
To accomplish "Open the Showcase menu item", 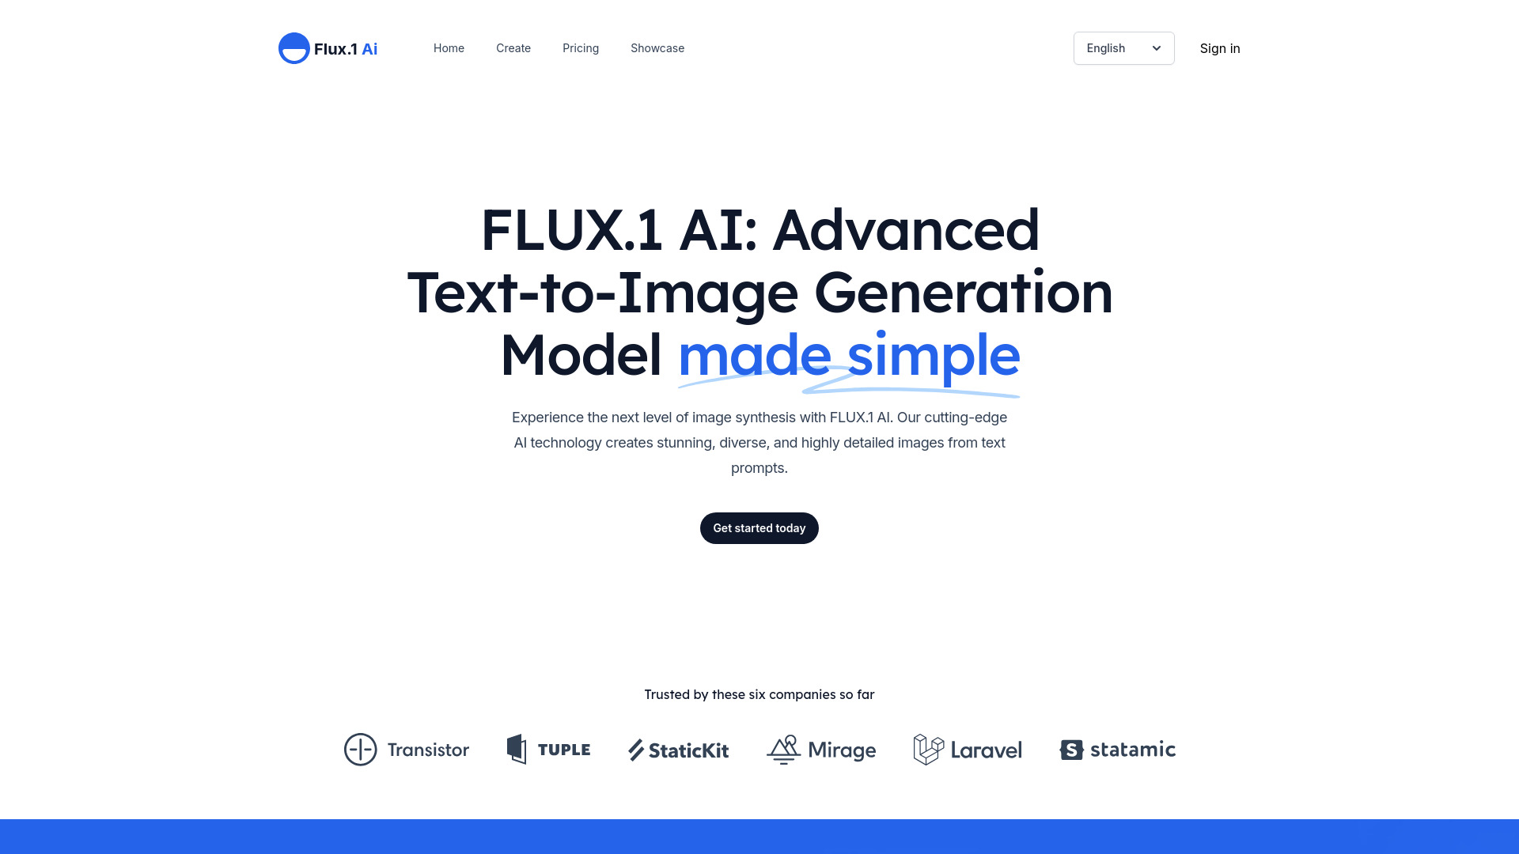I will click(x=657, y=48).
